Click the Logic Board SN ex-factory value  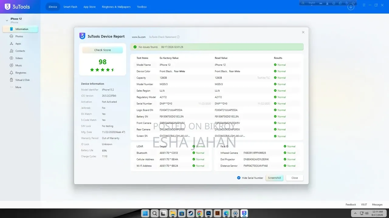[x=171, y=110]
